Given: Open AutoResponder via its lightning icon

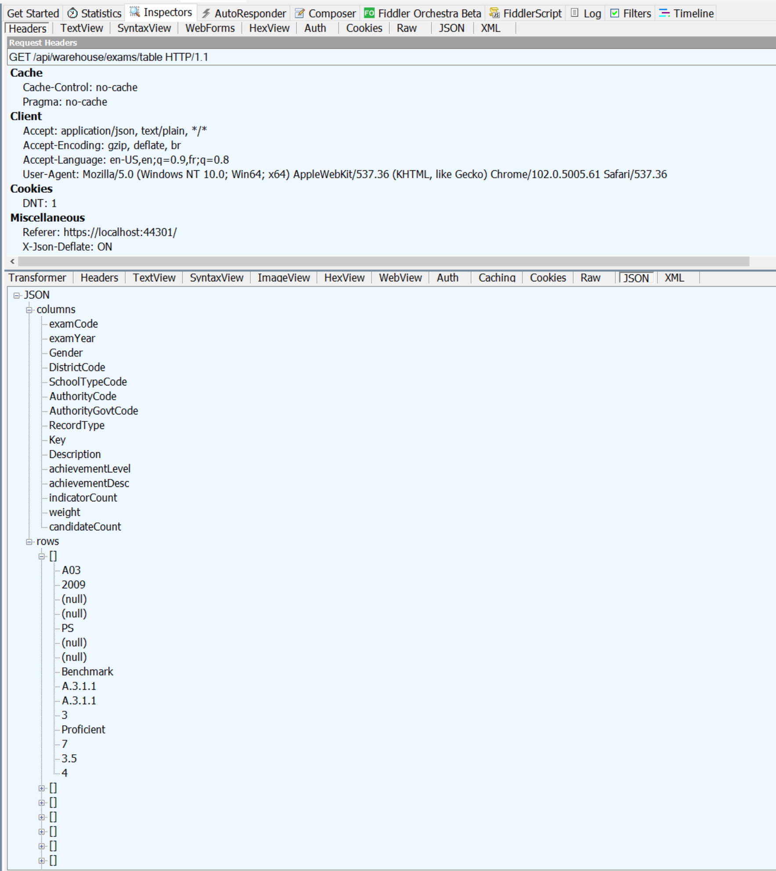Looking at the screenshot, I should (x=206, y=13).
